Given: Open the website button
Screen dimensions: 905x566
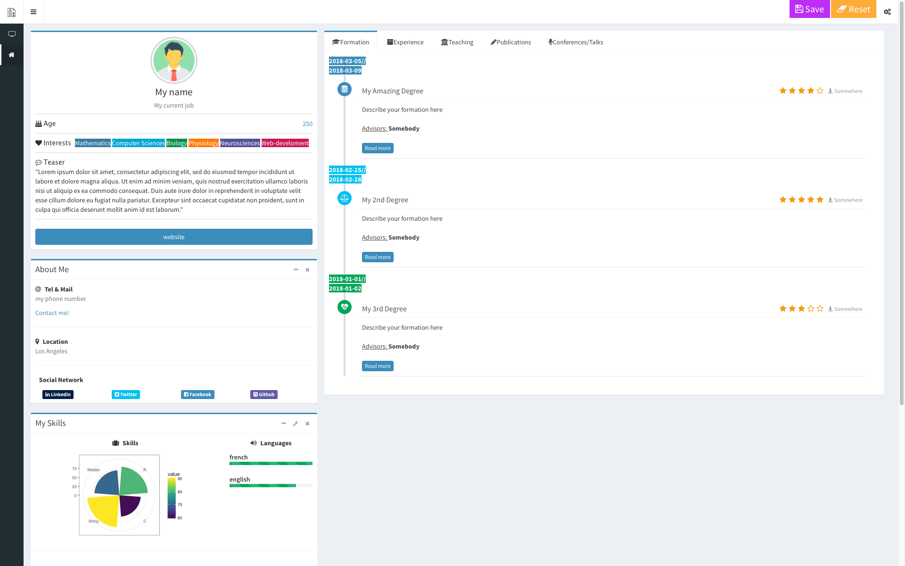Looking at the screenshot, I should (x=174, y=237).
